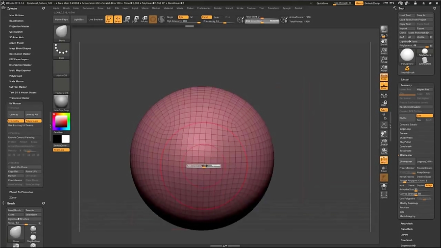Click the Load Tool button
The image size is (441, 248).
click(x=407, y=15)
